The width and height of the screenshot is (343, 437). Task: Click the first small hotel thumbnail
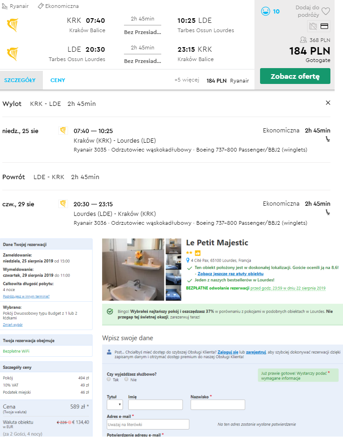coord(173,246)
